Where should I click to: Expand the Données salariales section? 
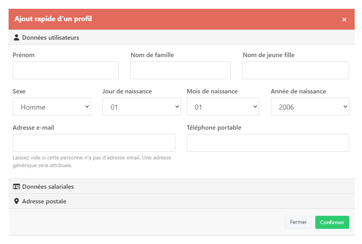tap(48, 187)
